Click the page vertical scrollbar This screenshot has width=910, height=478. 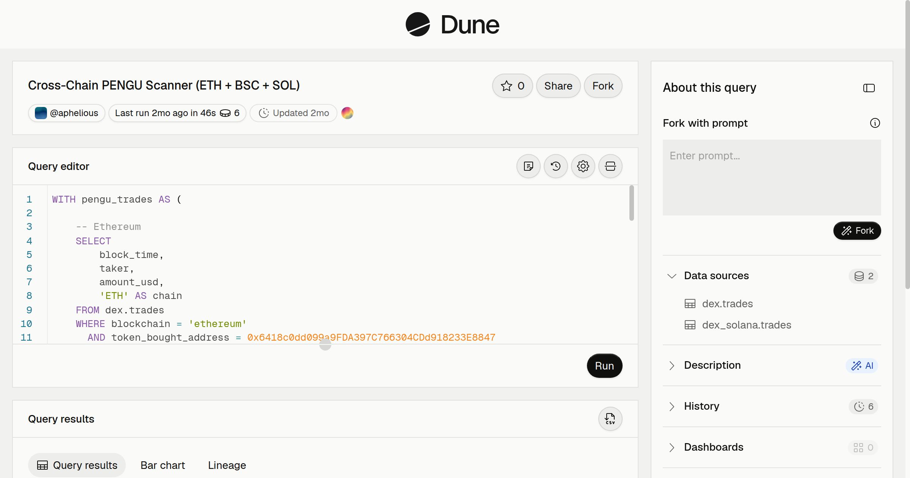coord(907,144)
